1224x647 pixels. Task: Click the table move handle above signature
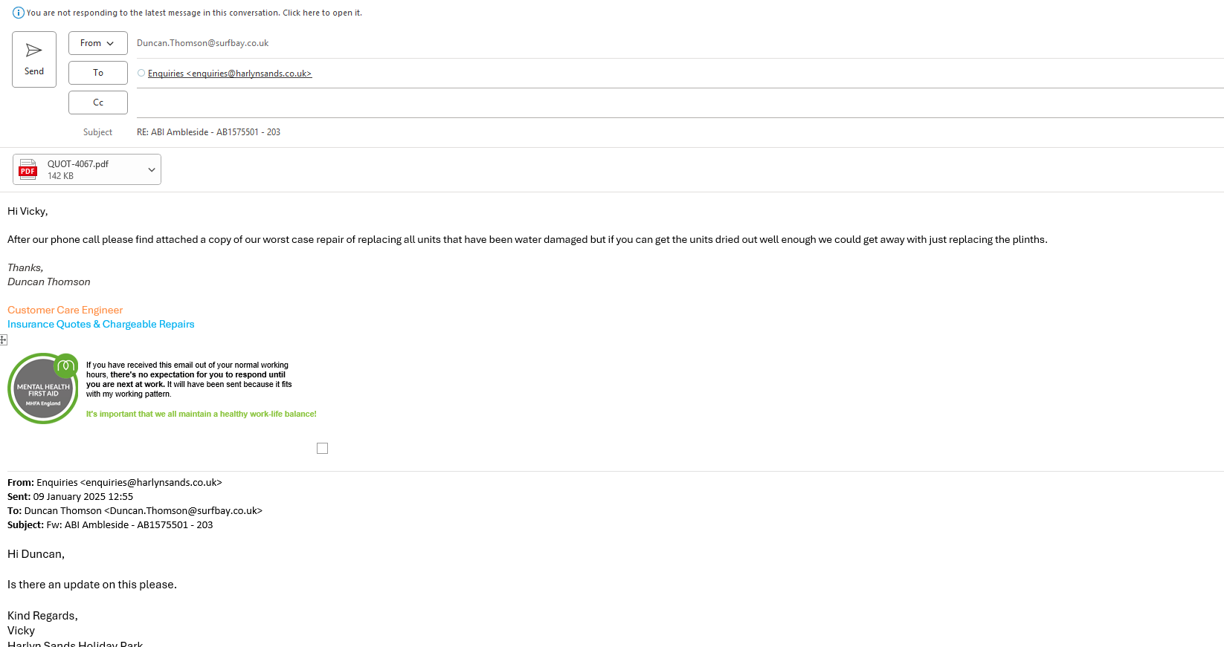(4, 340)
